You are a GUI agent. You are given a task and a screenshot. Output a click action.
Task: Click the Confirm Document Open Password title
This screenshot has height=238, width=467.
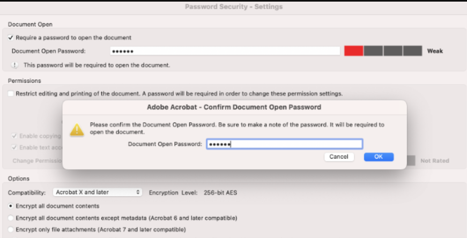[234, 107]
